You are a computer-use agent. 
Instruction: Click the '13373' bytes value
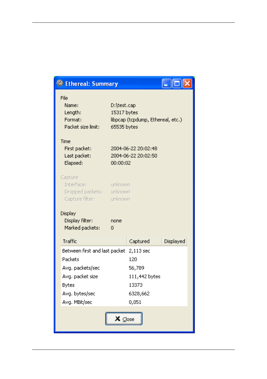click(135, 285)
